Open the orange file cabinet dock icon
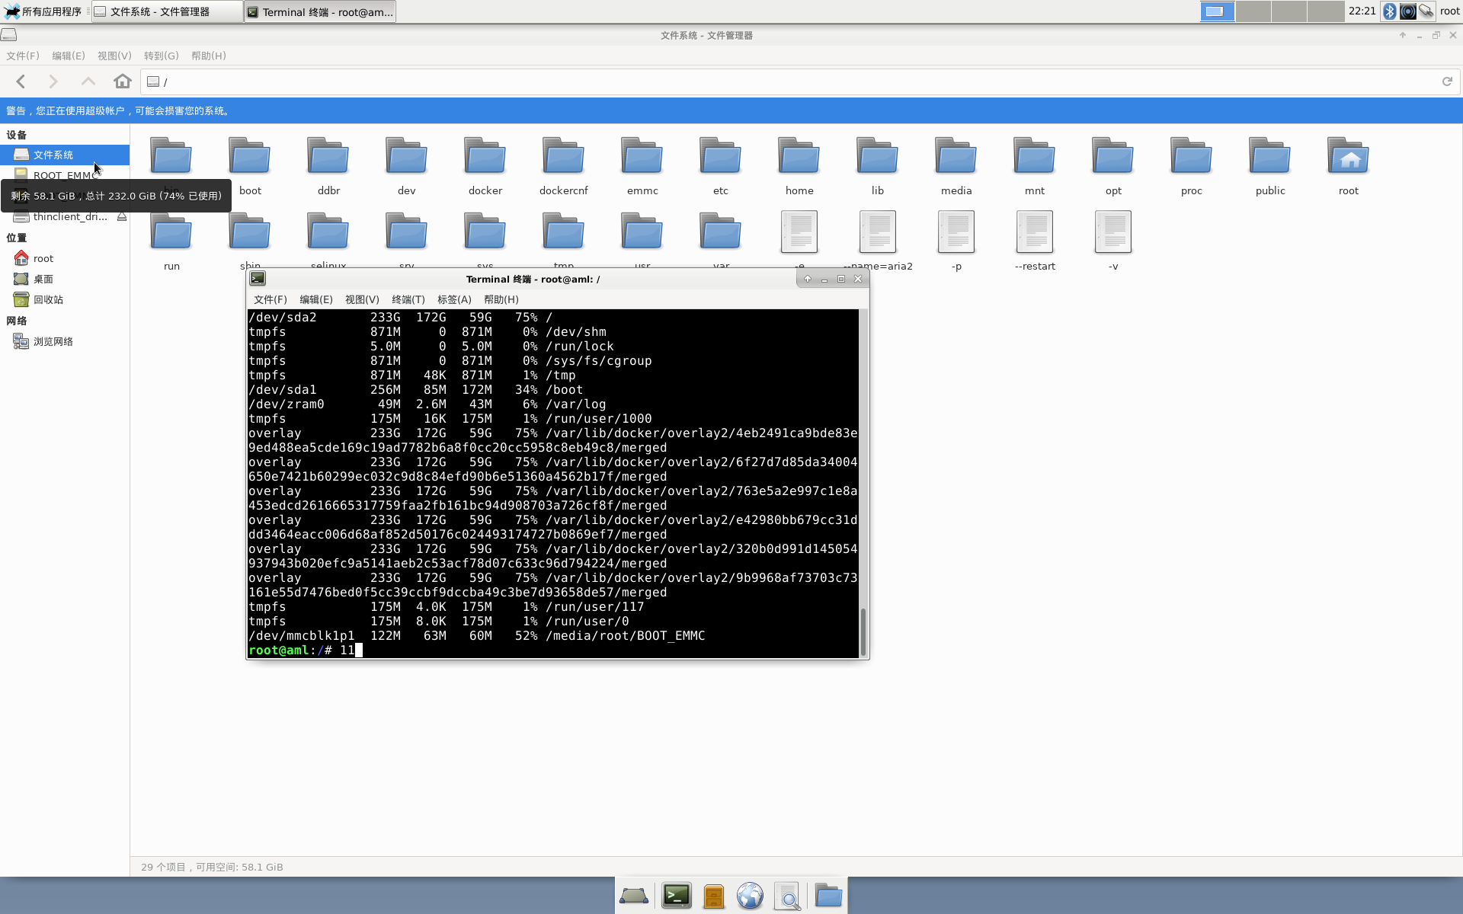The width and height of the screenshot is (1463, 914). click(714, 896)
